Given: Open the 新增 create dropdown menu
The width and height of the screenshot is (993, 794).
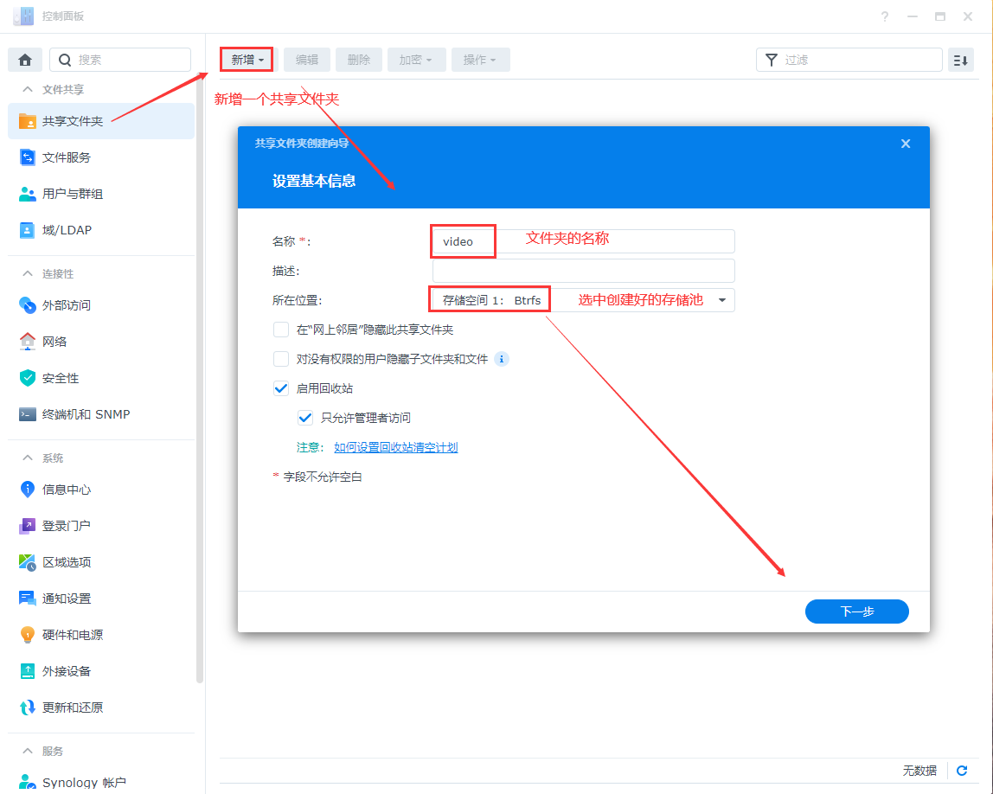Looking at the screenshot, I should pos(246,60).
